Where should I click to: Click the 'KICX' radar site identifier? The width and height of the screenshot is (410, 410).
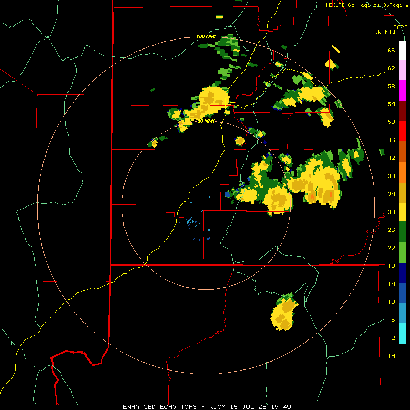tap(217, 407)
